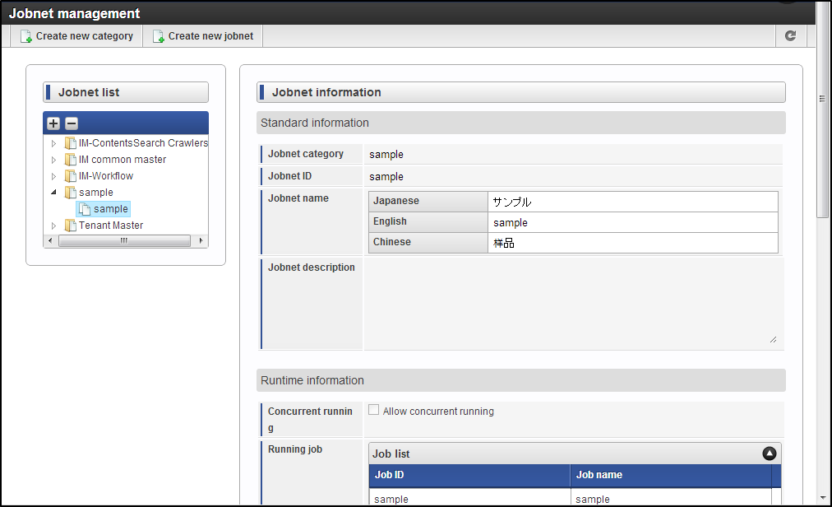
Task: Select the sample category folder
Action: point(96,193)
